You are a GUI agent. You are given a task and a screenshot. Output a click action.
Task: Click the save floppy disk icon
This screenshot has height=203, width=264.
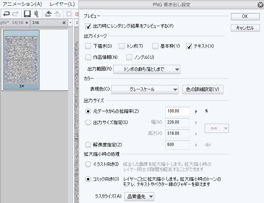(27, 14)
